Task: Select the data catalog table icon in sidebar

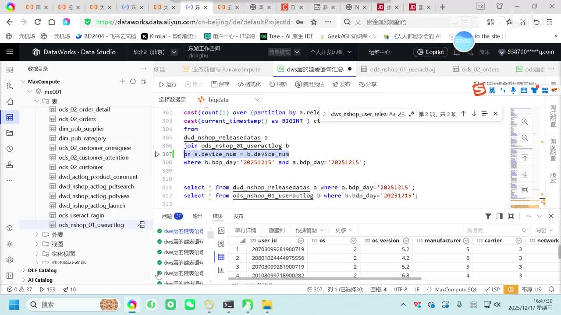Action: pos(10,117)
